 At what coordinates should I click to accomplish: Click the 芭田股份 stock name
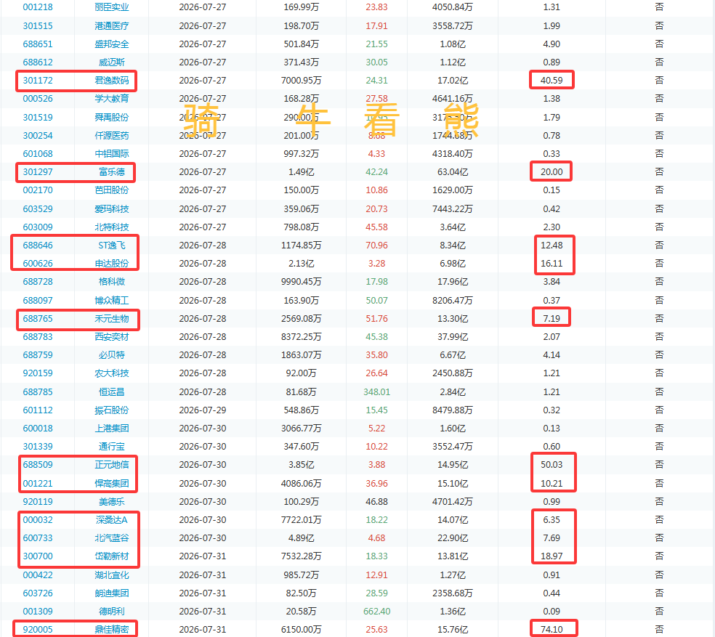(x=112, y=190)
